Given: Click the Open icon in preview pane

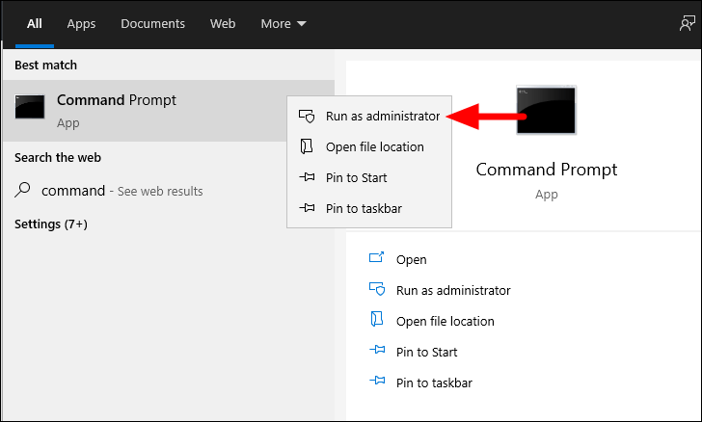Looking at the screenshot, I should click(376, 257).
